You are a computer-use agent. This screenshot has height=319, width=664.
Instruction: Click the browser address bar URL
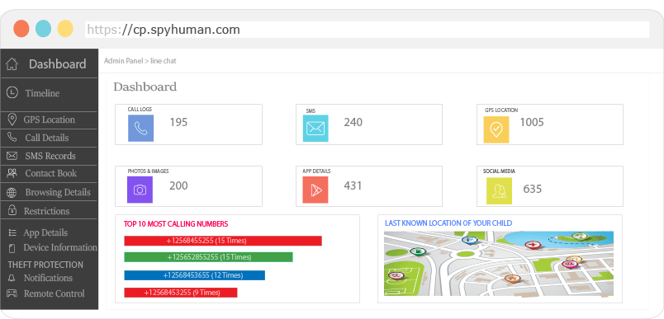tap(164, 30)
